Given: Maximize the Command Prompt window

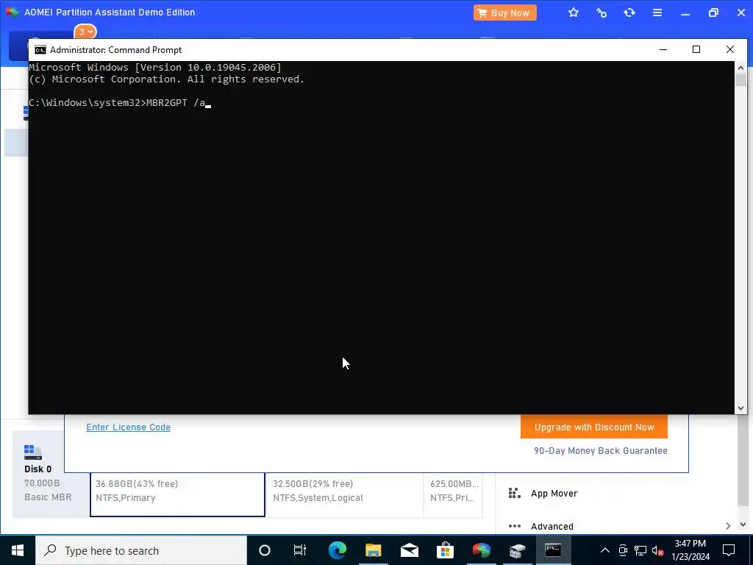Looking at the screenshot, I should coord(696,49).
